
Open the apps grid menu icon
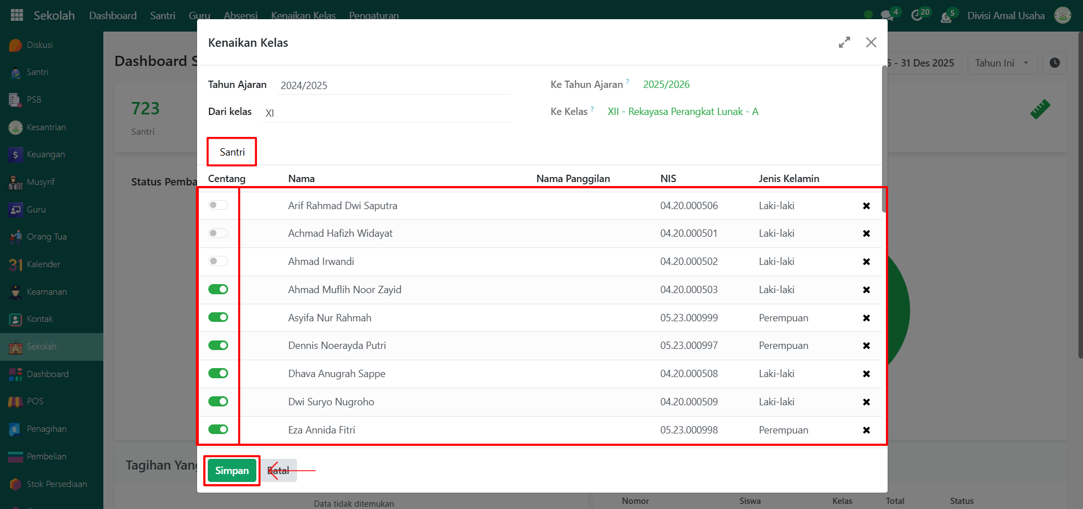17,15
